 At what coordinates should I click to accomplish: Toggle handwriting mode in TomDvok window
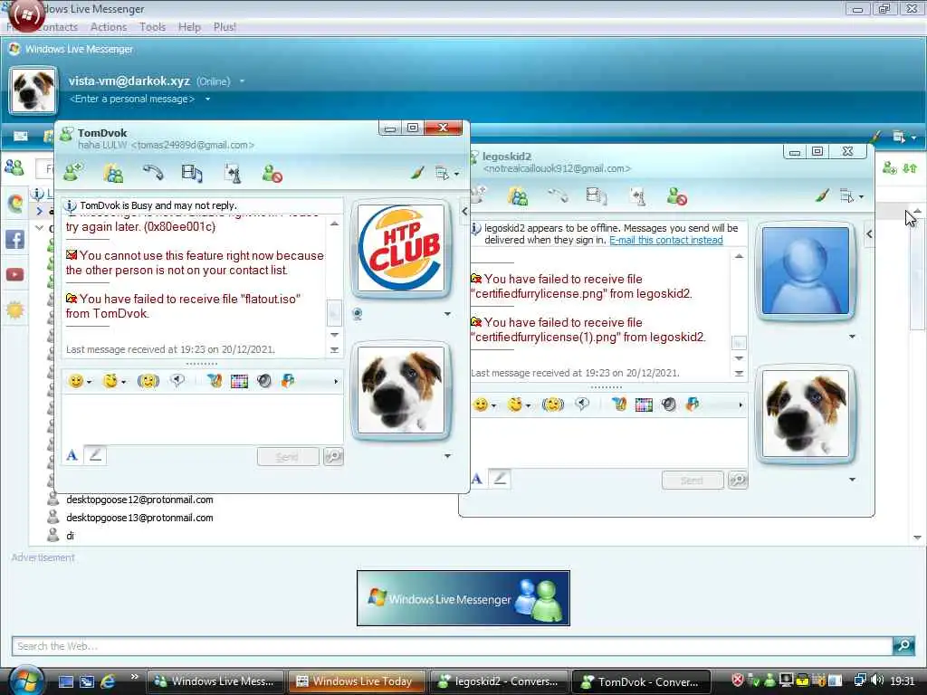95,455
